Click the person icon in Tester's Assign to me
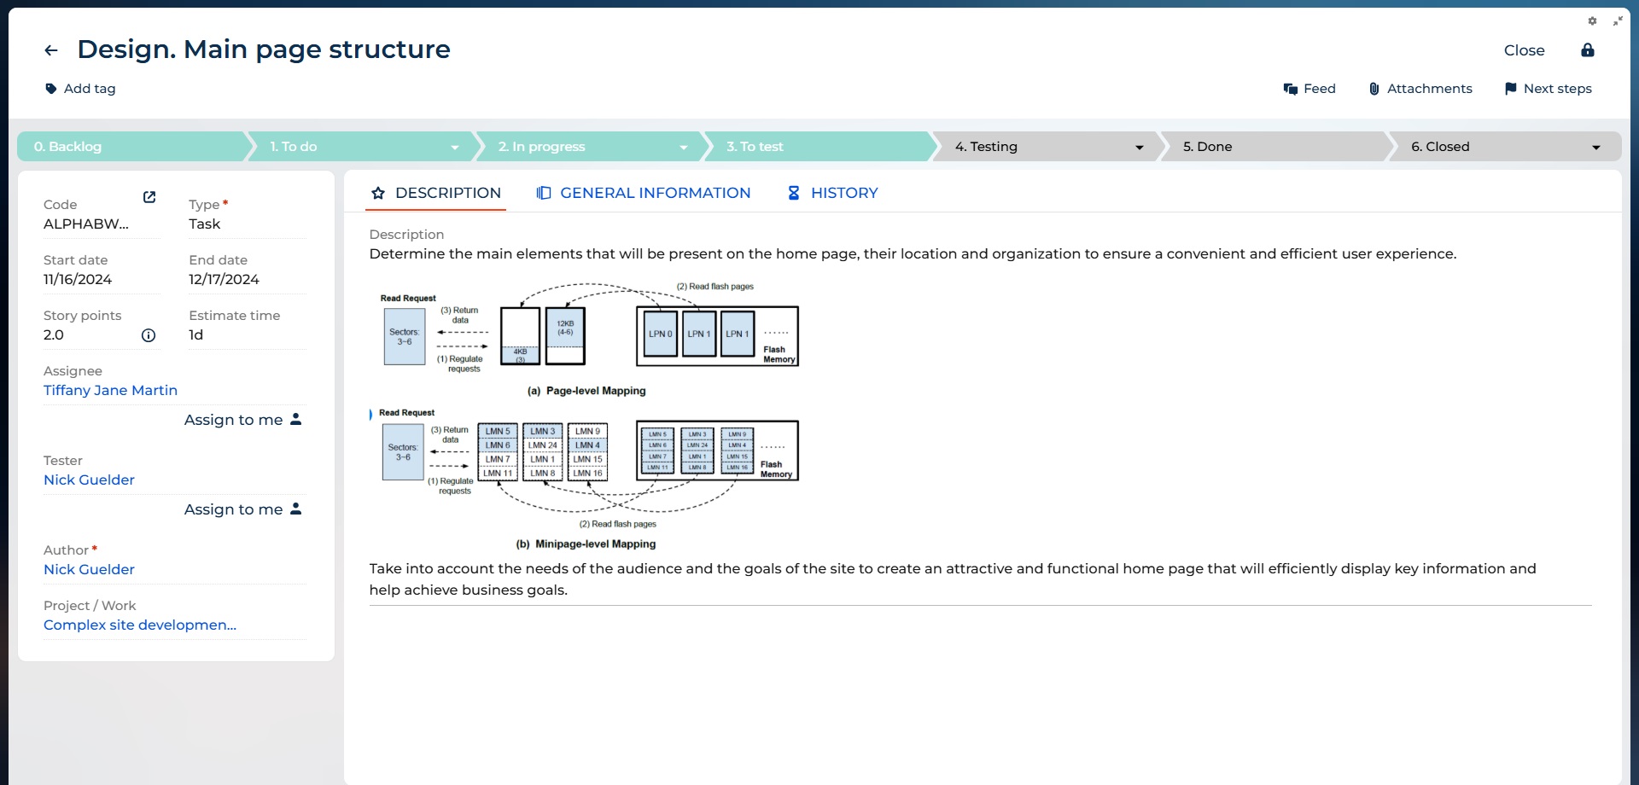1639x785 pixels. click(296, 509)
